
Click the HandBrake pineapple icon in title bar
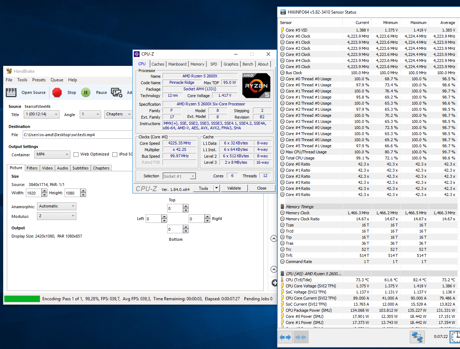point(9,71)
